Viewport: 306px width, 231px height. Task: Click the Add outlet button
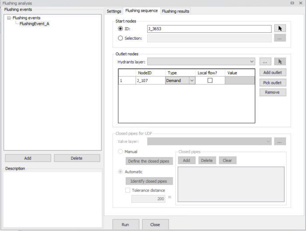pyautogui.click(x=273, y=73)
